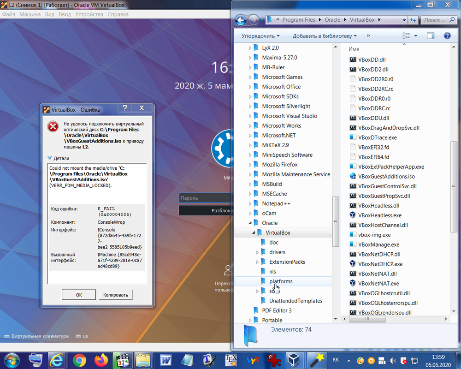Screen dimensions: 461x369
Task: Select VBoxDD.dll file icon
Action: point(353,60)
